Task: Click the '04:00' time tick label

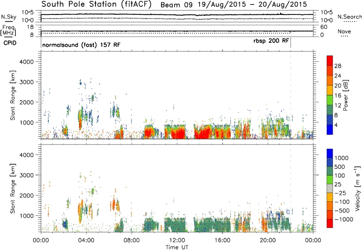Action: [x=86, y=241]
